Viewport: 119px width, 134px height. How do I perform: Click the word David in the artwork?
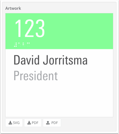tap(27, 60)
